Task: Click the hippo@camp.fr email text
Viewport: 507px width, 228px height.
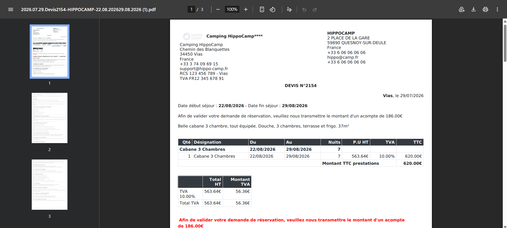Action: [343, 57]
